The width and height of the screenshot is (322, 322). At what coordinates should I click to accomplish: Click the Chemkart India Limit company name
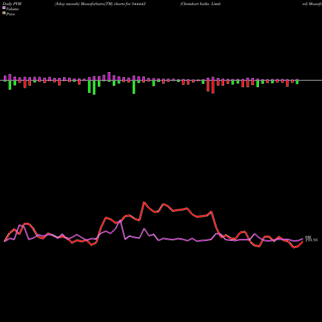[x=200, y=4]
